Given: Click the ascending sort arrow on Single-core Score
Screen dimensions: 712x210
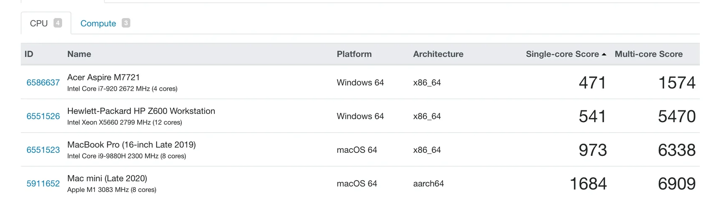Looking at the screenshot, I should coord(604,55).
